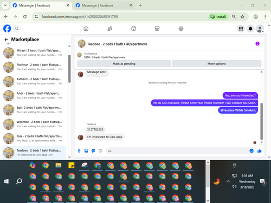Open the emoji picker smiley icon

(x=251, y=151)
